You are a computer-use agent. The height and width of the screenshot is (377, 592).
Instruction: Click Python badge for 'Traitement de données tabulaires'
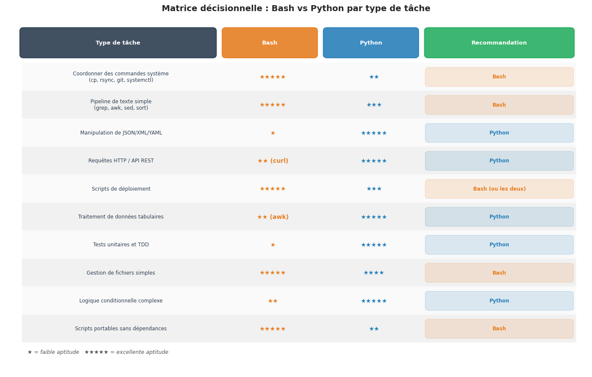click(499, 217)
